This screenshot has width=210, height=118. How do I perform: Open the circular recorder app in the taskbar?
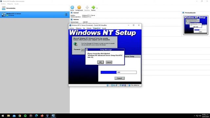[31, 116]
